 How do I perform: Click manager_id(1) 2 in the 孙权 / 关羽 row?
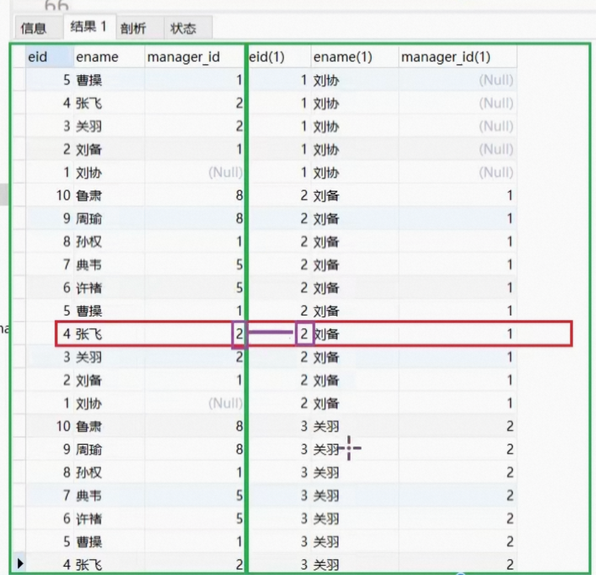(x=510, y=472)
